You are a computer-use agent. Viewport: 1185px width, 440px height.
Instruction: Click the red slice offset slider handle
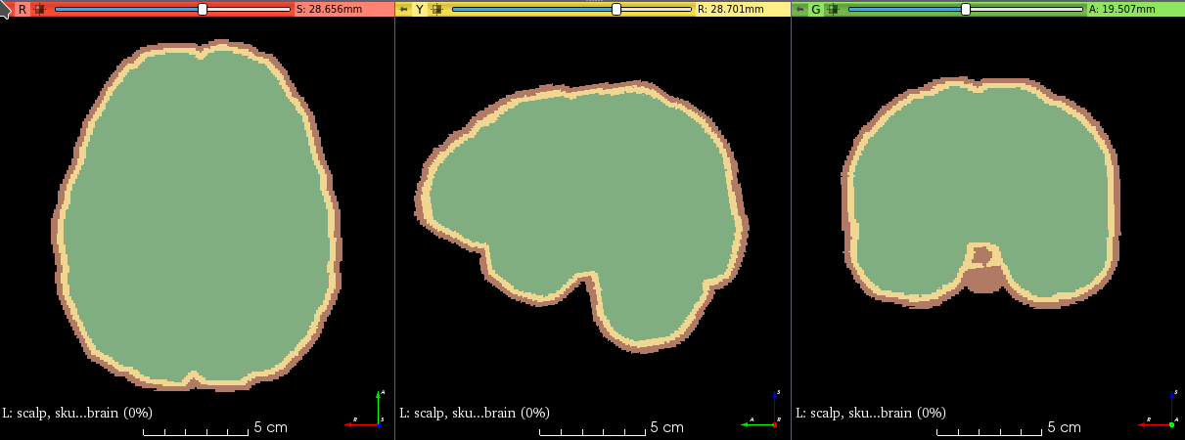[203, 9]
